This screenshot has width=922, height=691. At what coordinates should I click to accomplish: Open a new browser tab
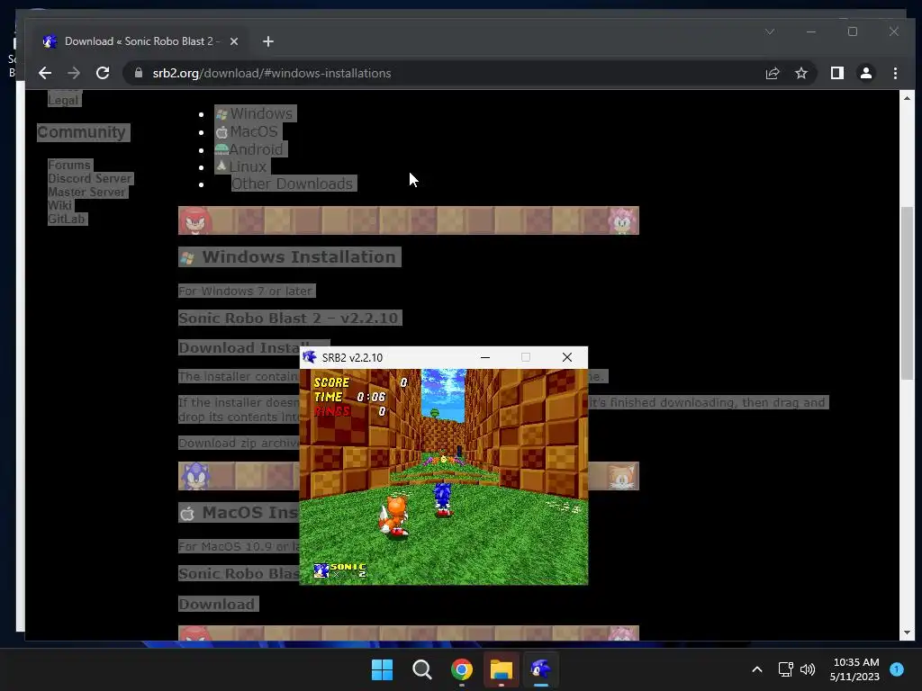point(268,41)
